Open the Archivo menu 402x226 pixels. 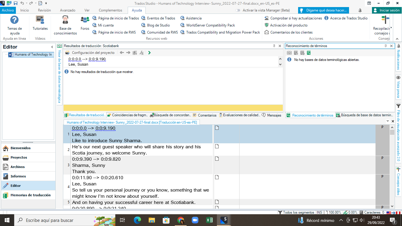[x=8, y=10]
